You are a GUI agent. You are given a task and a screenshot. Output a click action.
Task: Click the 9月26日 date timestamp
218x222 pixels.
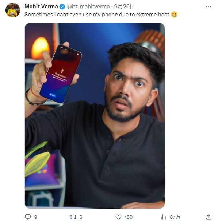point(125,7)
